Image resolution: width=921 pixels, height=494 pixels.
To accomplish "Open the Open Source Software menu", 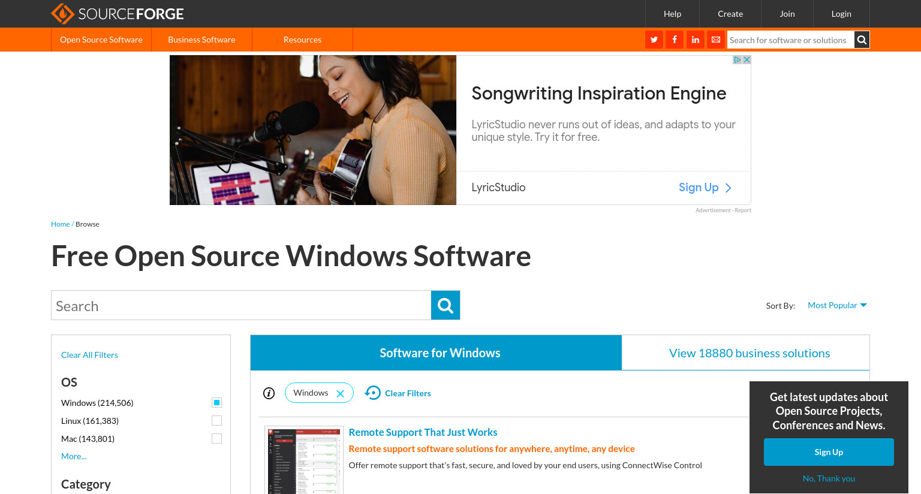I will (101, 40).
